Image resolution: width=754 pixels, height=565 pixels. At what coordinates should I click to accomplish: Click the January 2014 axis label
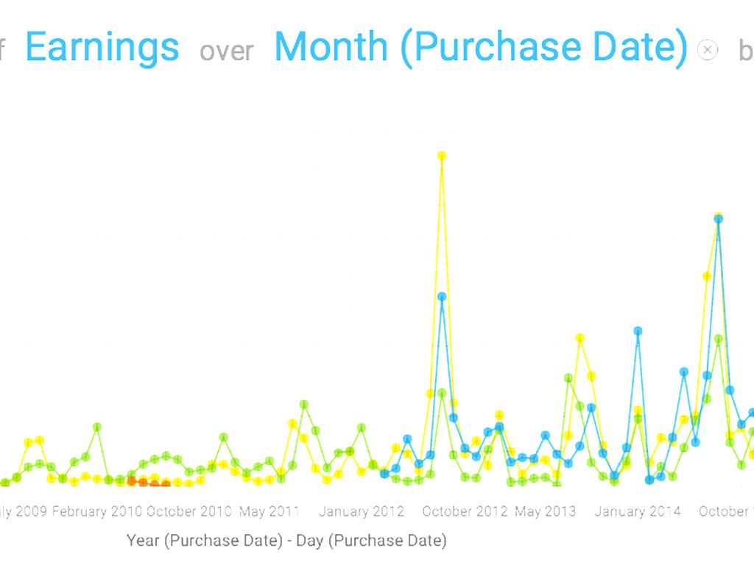point(638,511)
